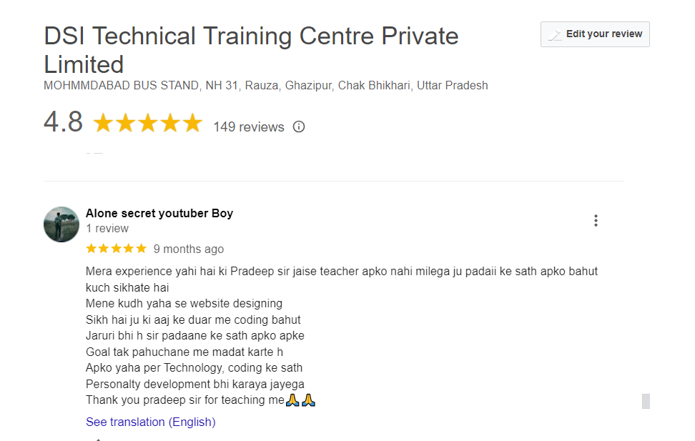
Task: Click the '1 review' text under reviewer name
Action: [107, 229]
